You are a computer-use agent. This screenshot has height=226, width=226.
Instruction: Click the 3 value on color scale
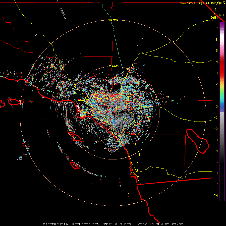(217, 73)
